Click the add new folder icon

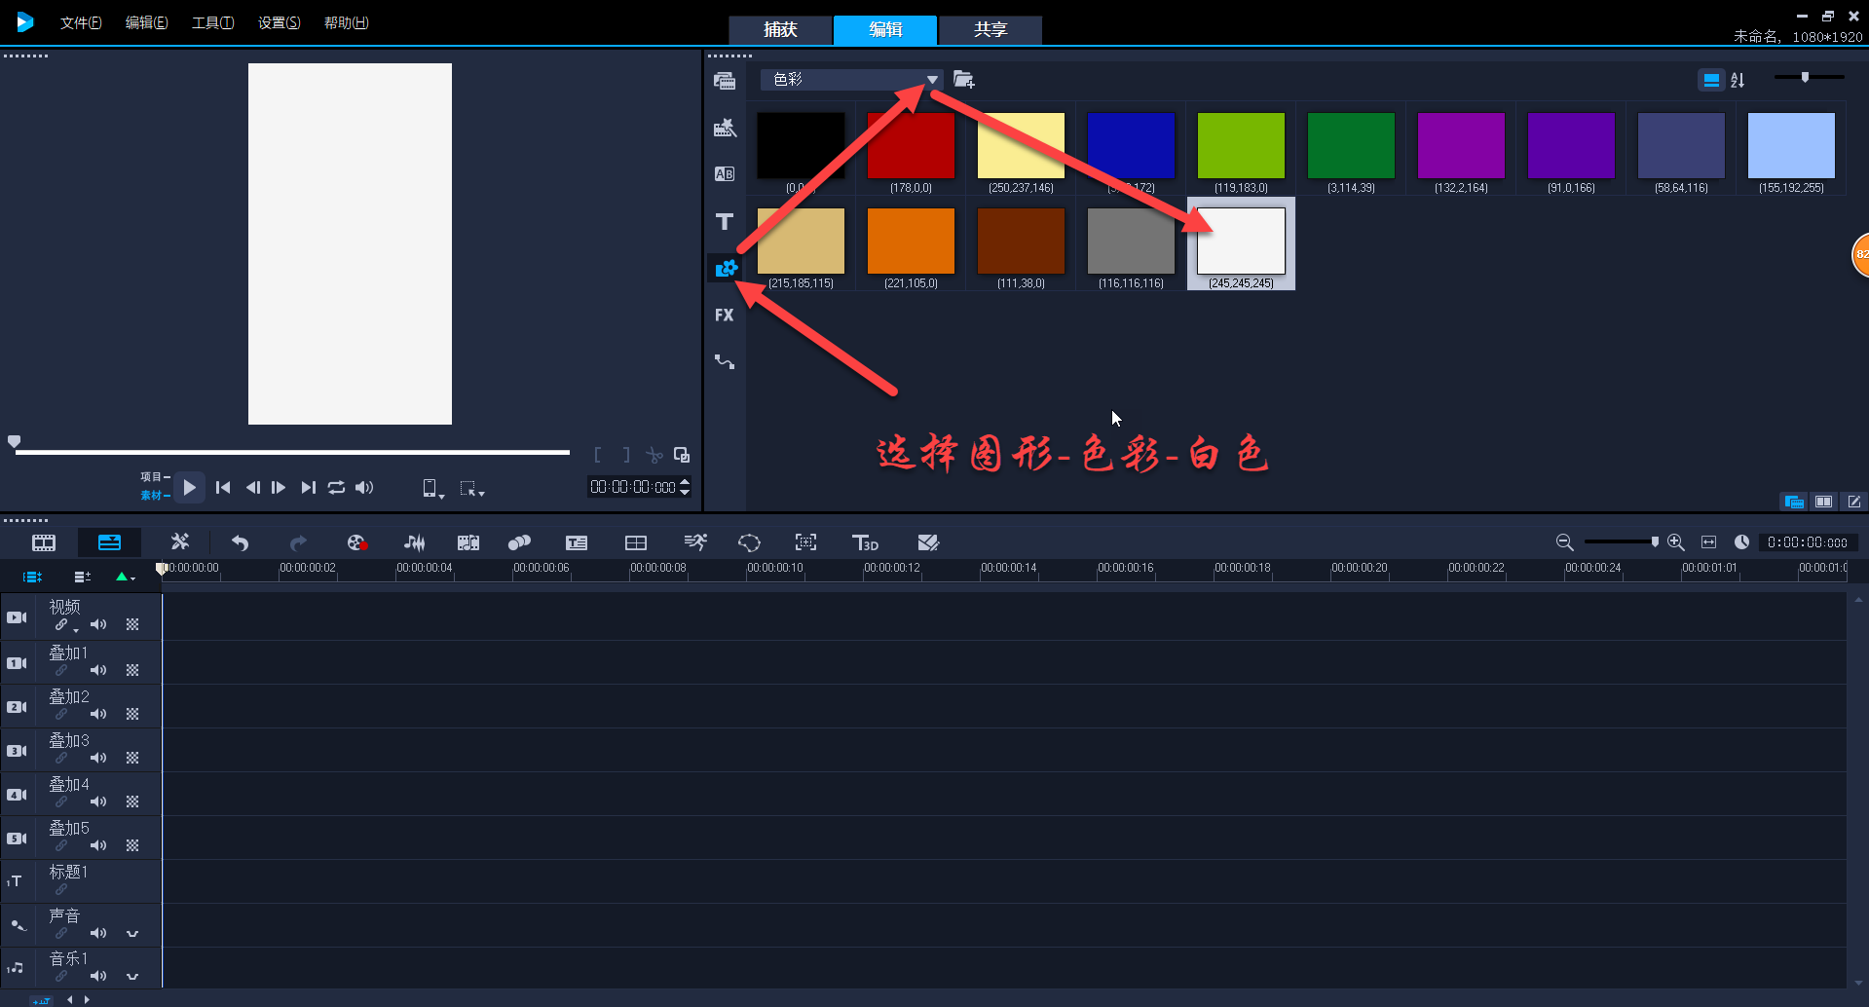pos(964,80)
